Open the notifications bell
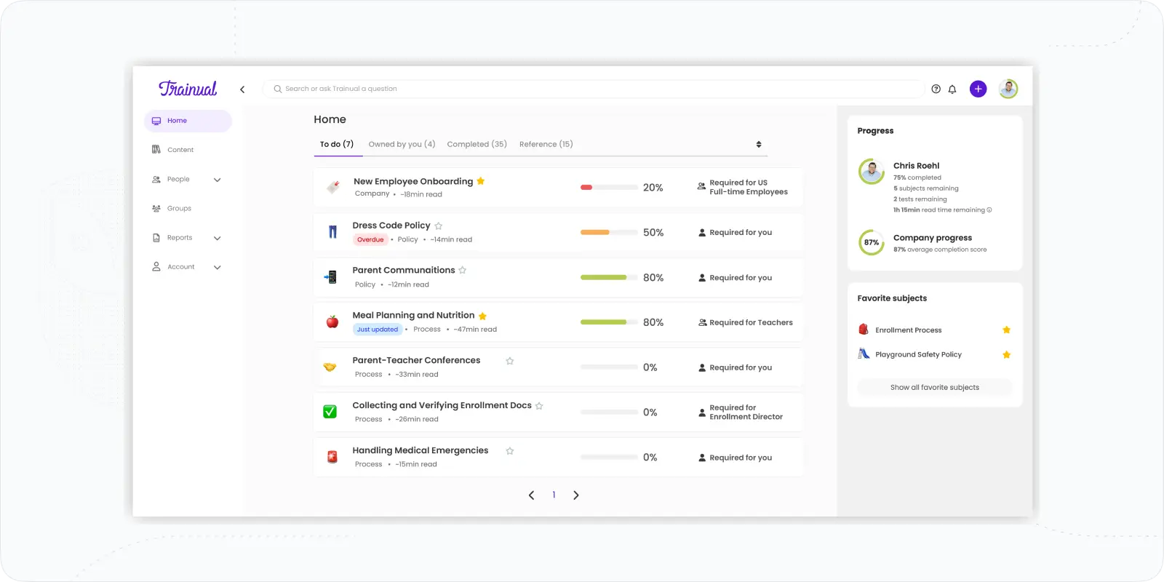 [x=952, y=89]
